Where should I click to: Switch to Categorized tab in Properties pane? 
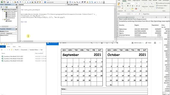[x=9, y=34]
